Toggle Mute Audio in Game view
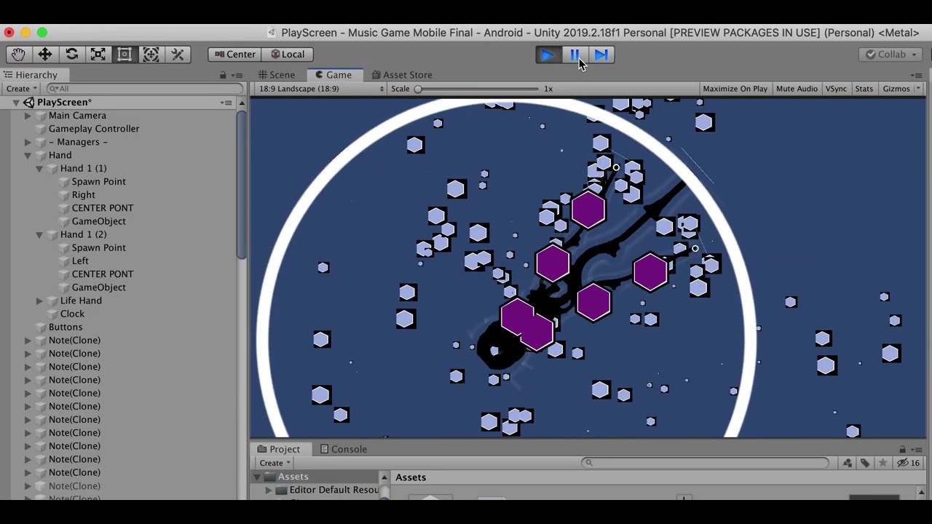This screenshot has width=932, height=524. click(x=797, y=89)
